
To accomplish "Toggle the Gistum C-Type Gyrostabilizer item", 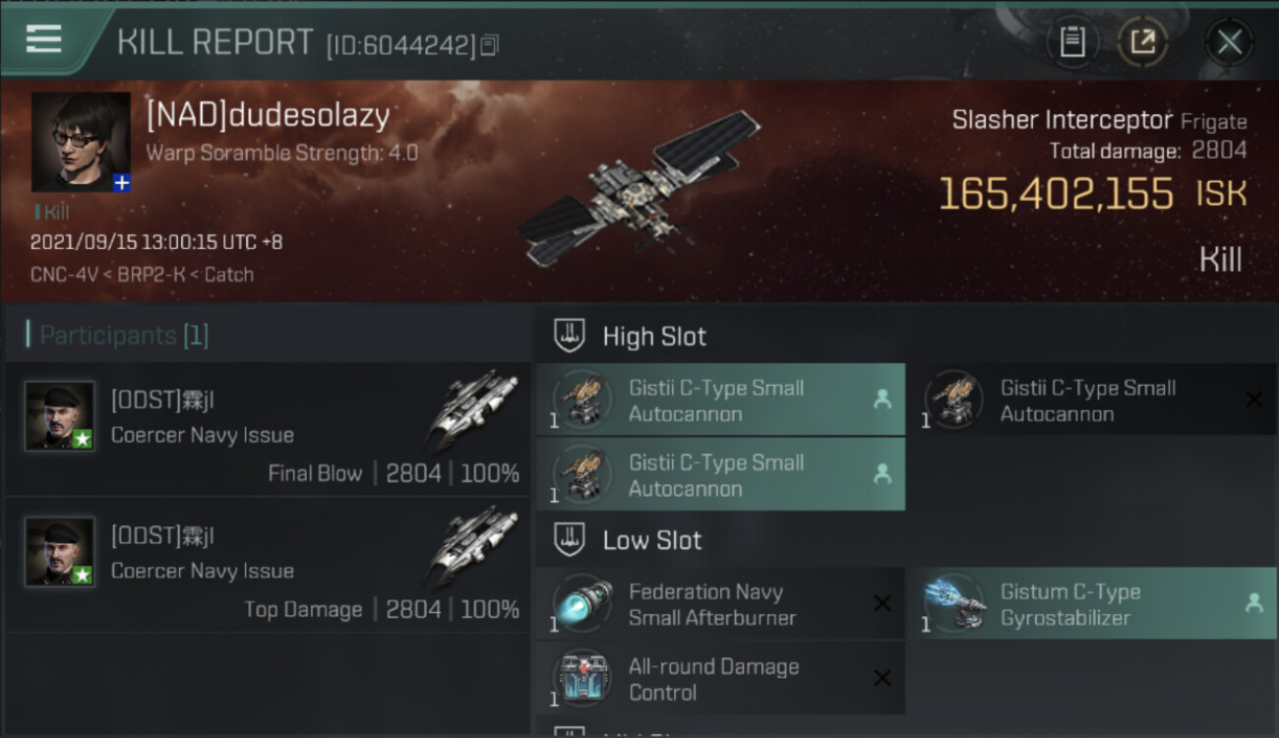I will tap(1096, 604).
